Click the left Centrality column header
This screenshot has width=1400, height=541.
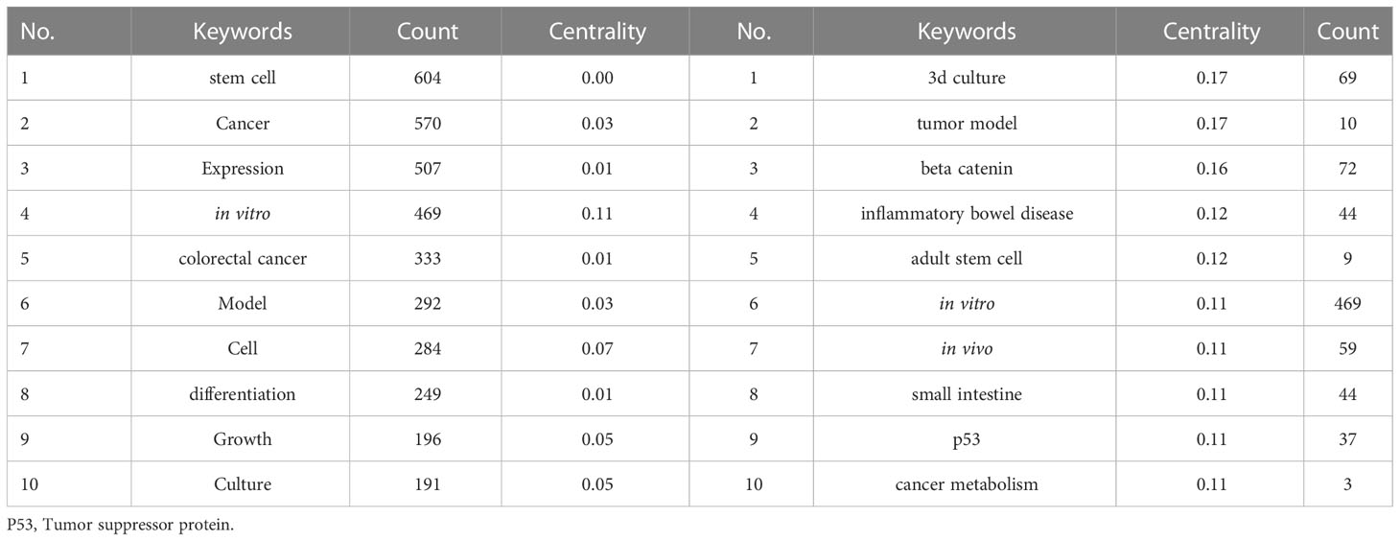pos(597,32)
